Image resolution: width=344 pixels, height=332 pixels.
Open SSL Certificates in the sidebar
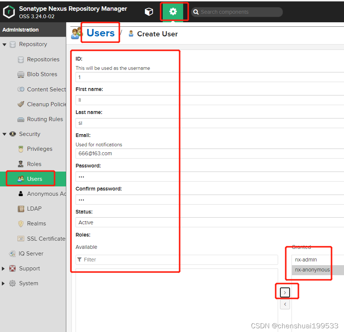(47, 239)
